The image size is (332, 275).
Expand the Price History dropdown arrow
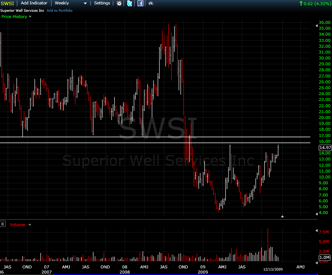click(x=30, y=17)
